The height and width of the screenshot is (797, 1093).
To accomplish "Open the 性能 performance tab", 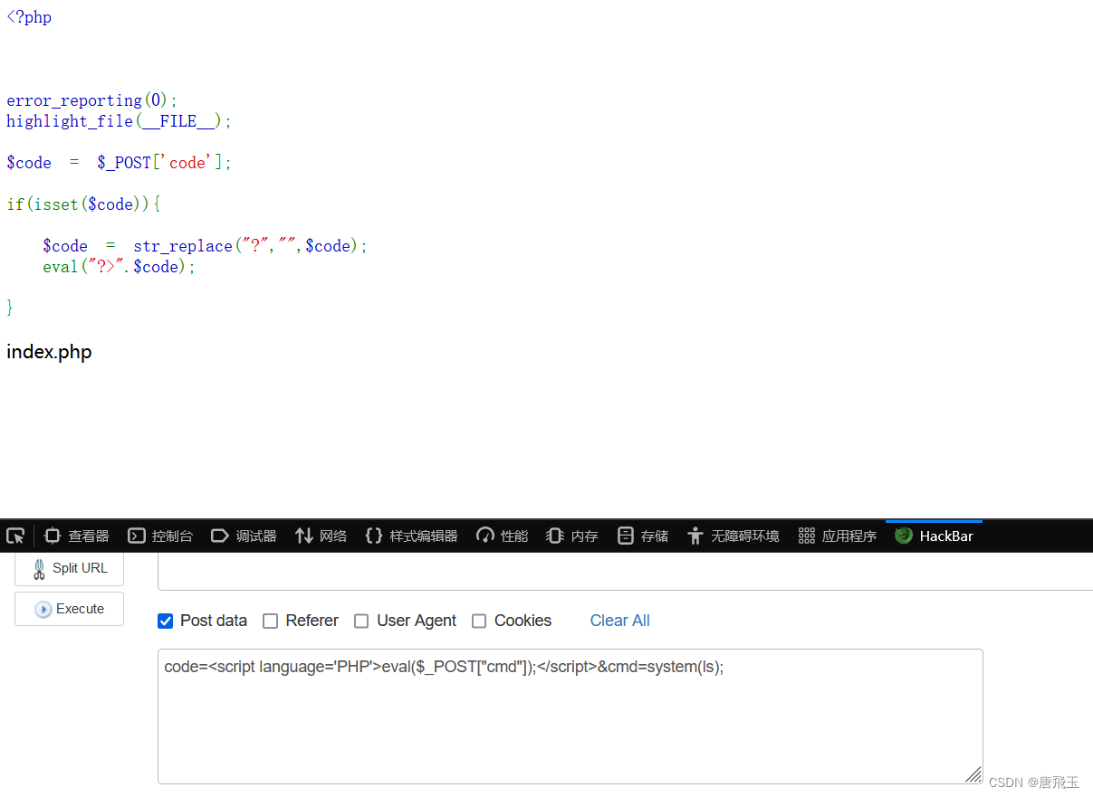I will [502, 536].
